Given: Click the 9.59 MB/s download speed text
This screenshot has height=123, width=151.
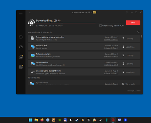Looking at the screenshot, I should click(x=40, y=26).
